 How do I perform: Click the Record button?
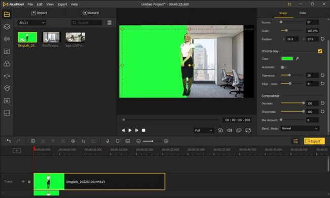point(91,13)
